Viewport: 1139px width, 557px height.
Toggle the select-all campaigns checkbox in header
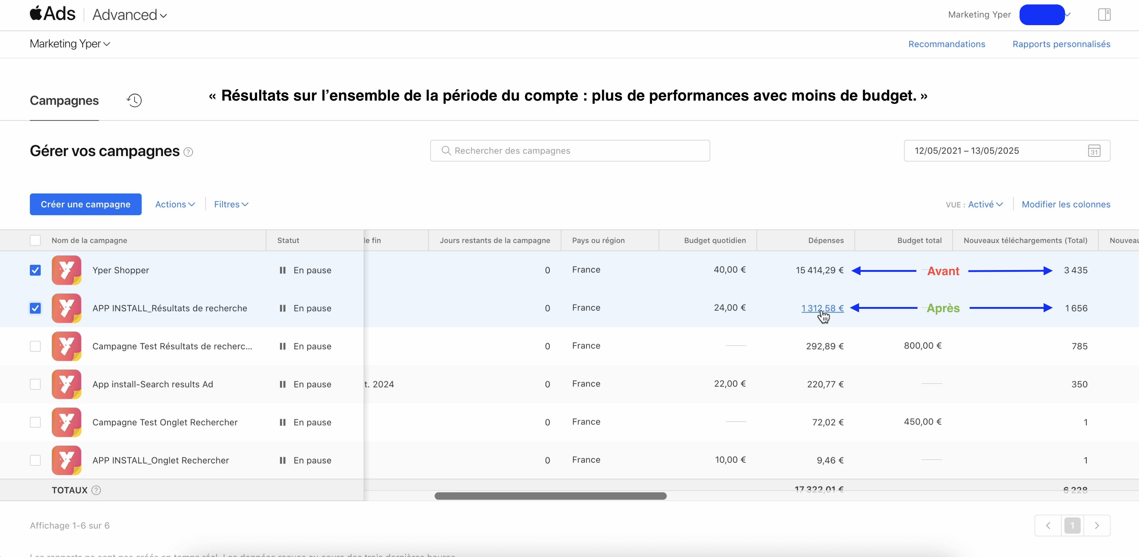36,240
